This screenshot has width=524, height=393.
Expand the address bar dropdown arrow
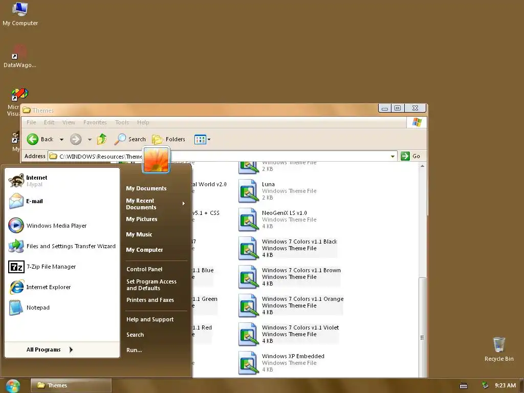[x=393, y=156]
